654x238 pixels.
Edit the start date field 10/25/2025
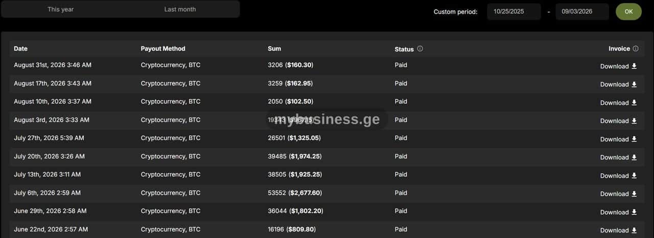click(513, 11)
